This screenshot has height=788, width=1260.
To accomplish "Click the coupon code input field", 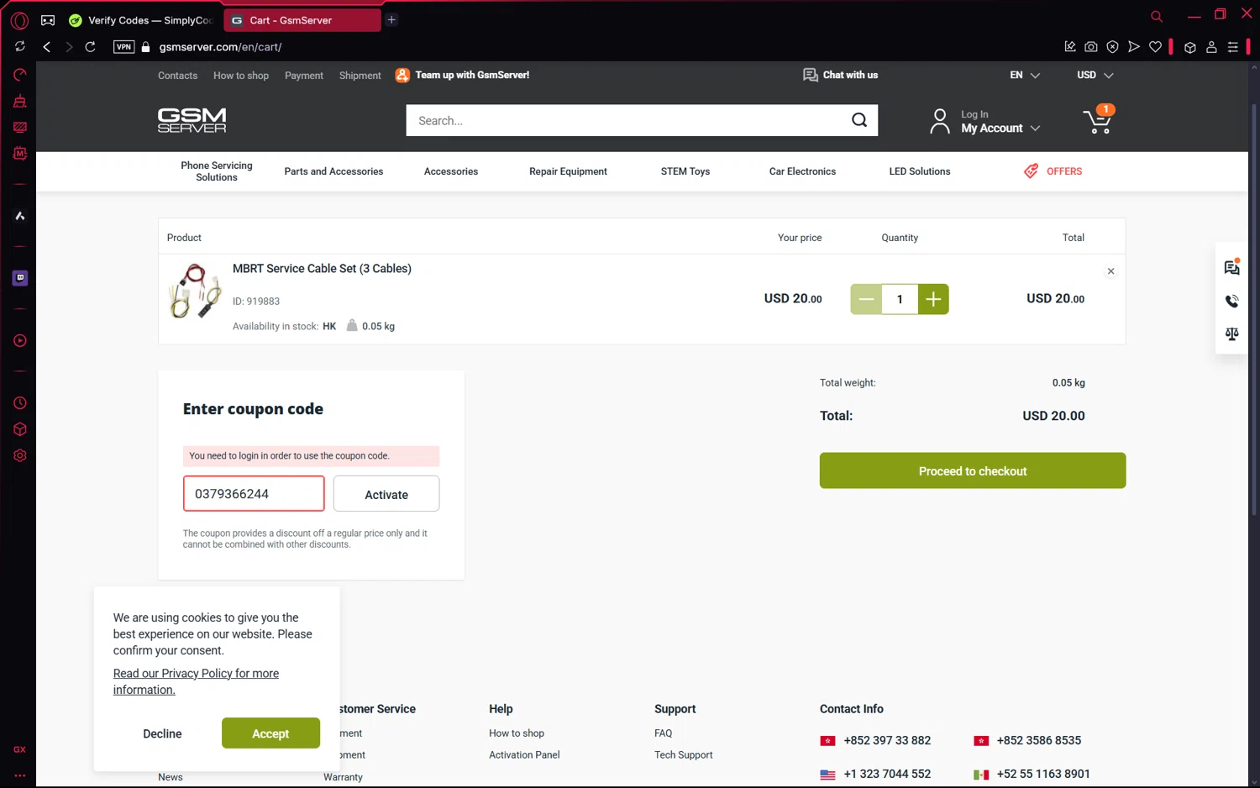I will (x=254, y=494).
